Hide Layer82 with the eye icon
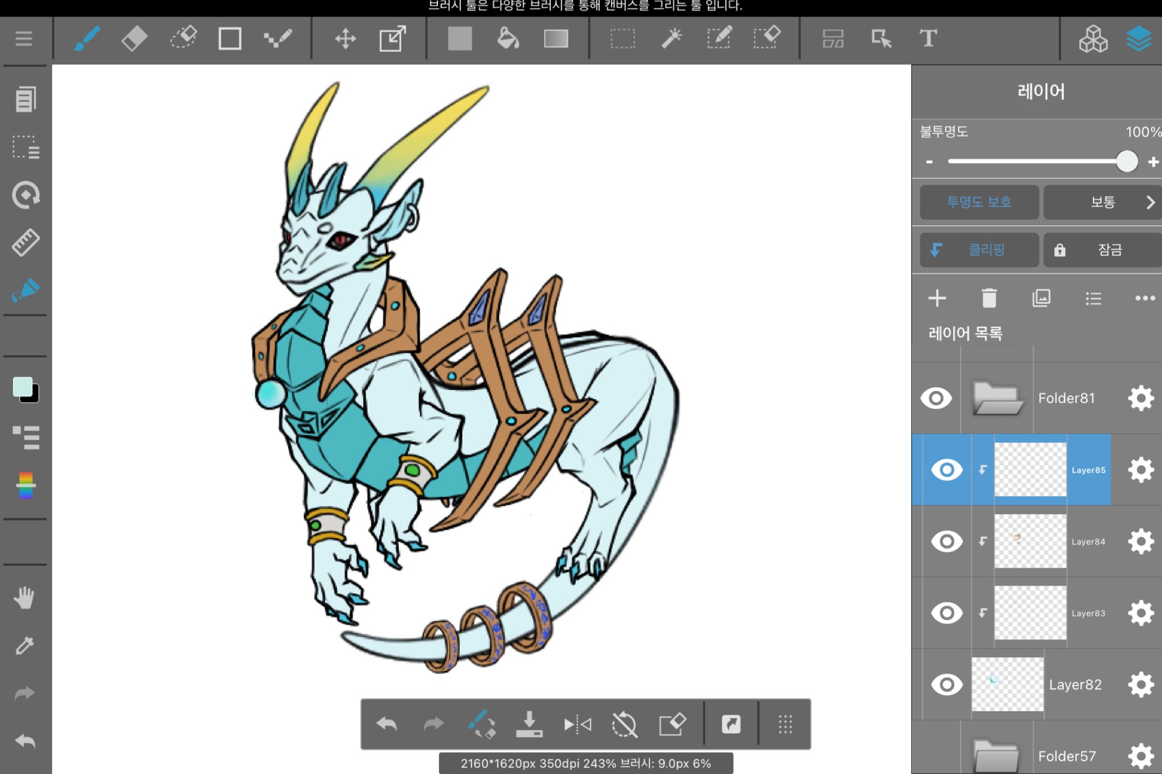 coord(946,684)
